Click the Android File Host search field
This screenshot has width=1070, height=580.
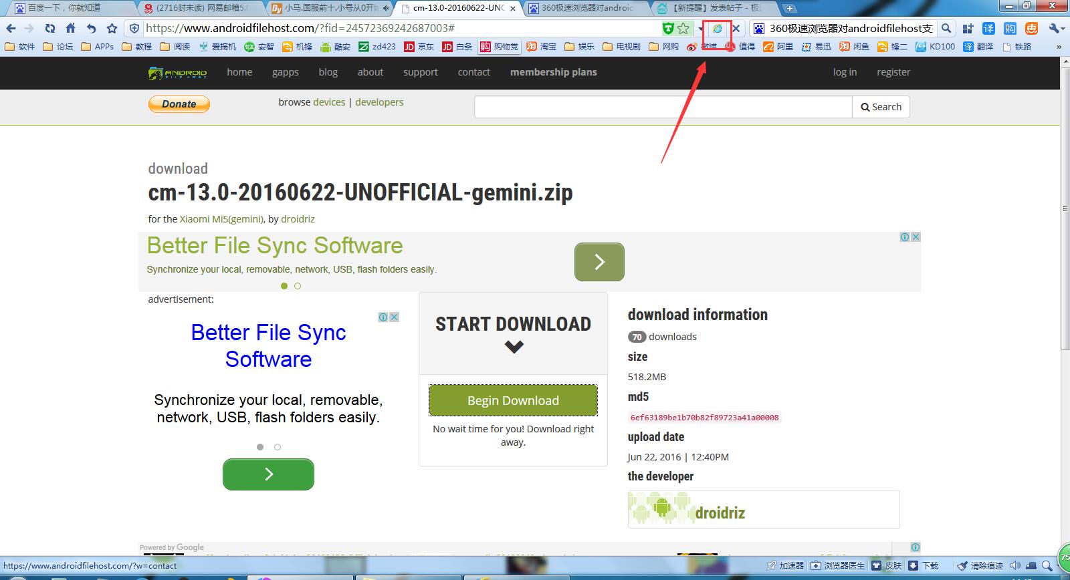[x=663, y=107]
